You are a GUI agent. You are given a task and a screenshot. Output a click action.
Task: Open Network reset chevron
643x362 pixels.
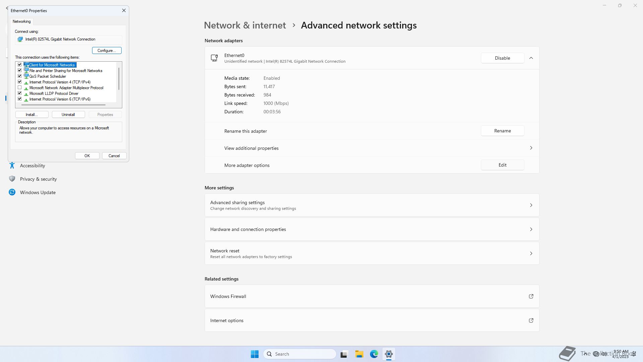531,253
